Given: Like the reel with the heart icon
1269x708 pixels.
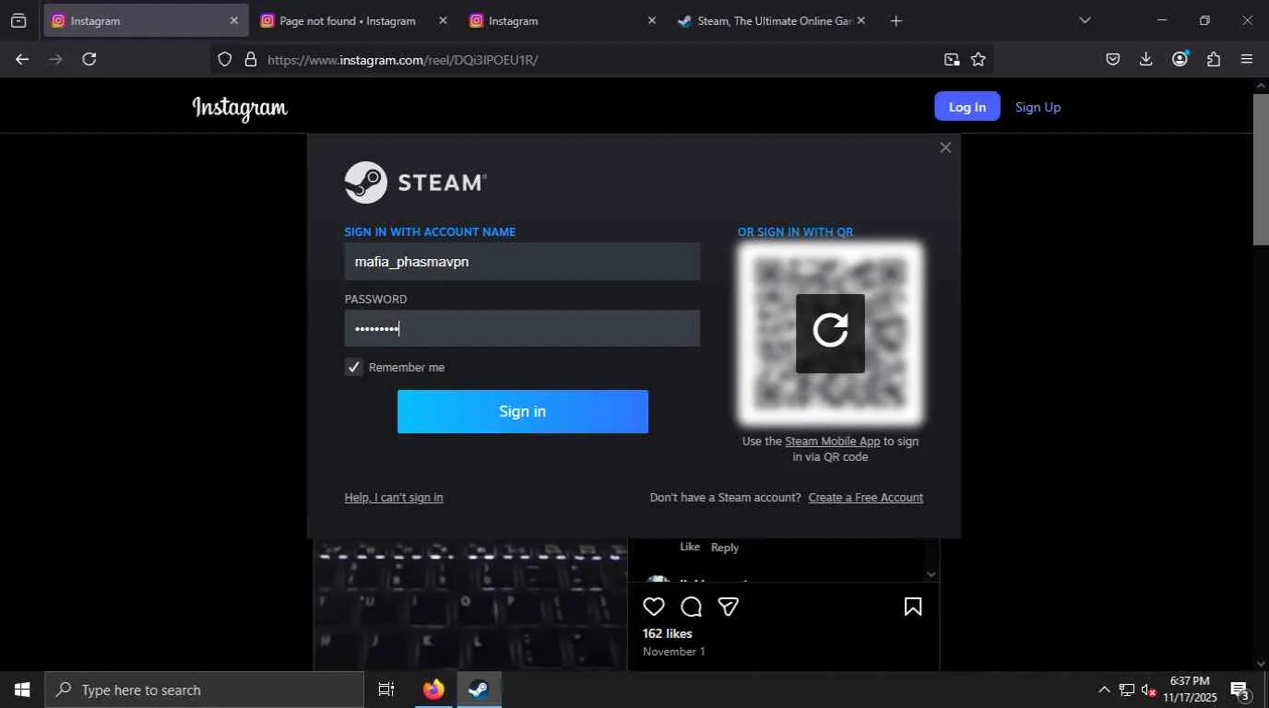Looking at the screenshot, I should click(654, 607).
